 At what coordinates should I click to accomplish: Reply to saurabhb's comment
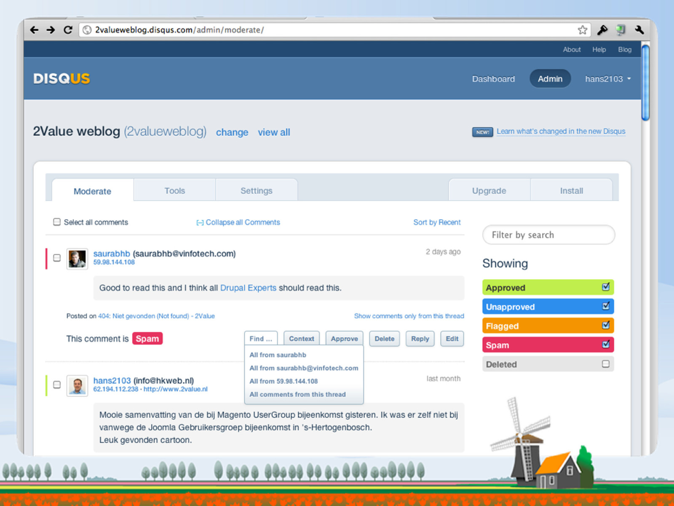[x=420, y=339]
